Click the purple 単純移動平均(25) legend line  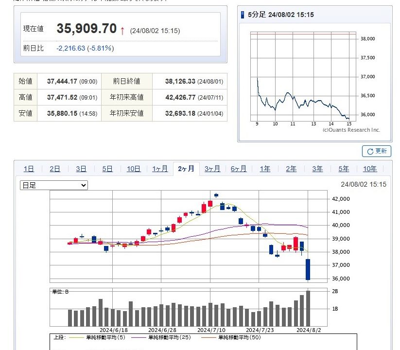point(138,337)
